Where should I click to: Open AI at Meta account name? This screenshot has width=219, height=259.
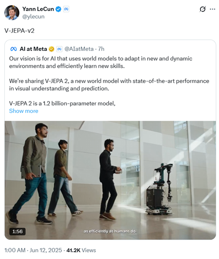click(33, 49)
